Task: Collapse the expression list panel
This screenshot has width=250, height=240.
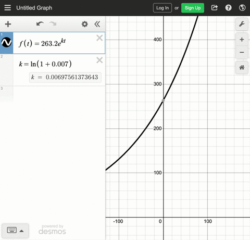Action: pos(97,24)
